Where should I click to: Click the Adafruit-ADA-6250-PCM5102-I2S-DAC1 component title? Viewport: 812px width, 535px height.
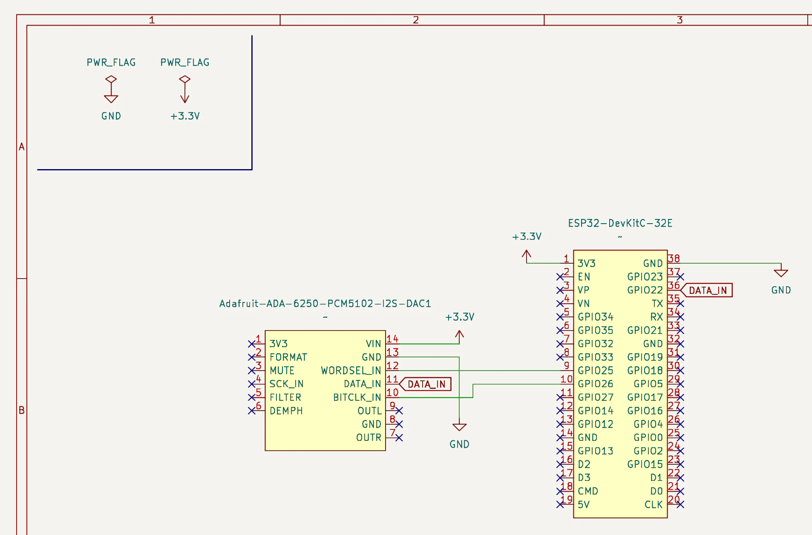click(325, 304)
